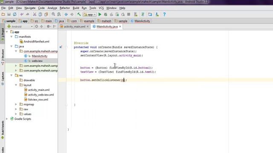Viewport: 273px width, 153px height.
Task: Open the Build Variants side tool window
Action: (3, 130)
